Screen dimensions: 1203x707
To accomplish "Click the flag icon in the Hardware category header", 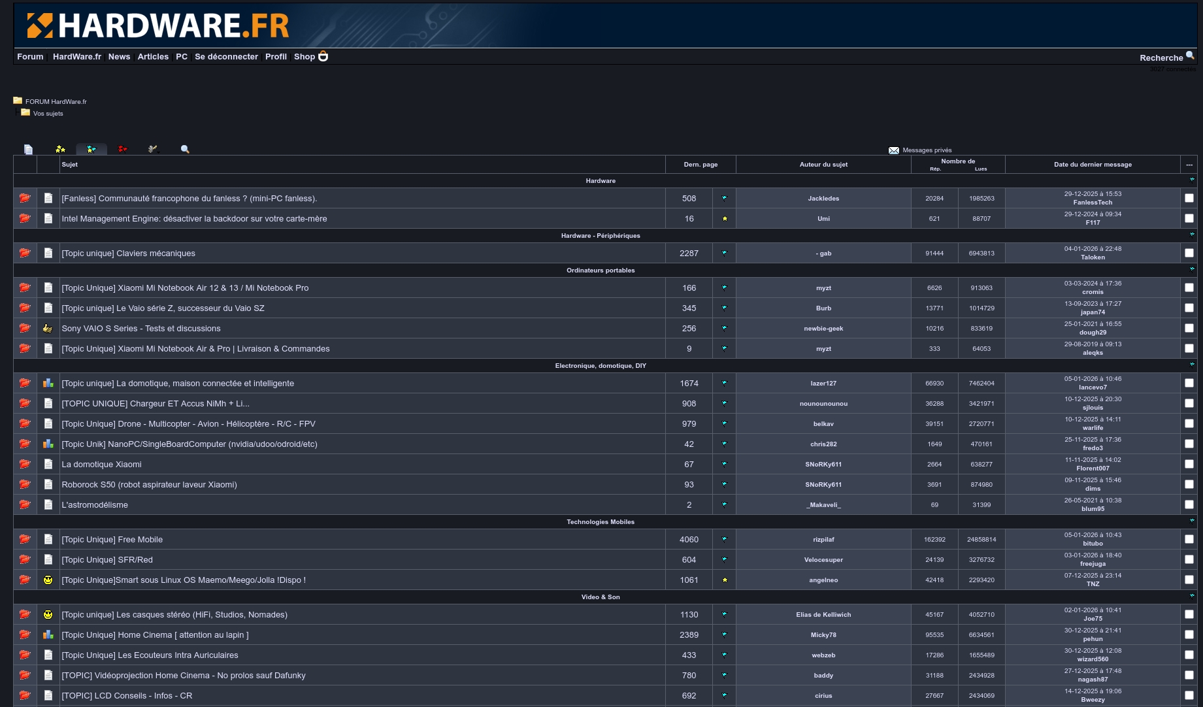I will point(1191,180).
